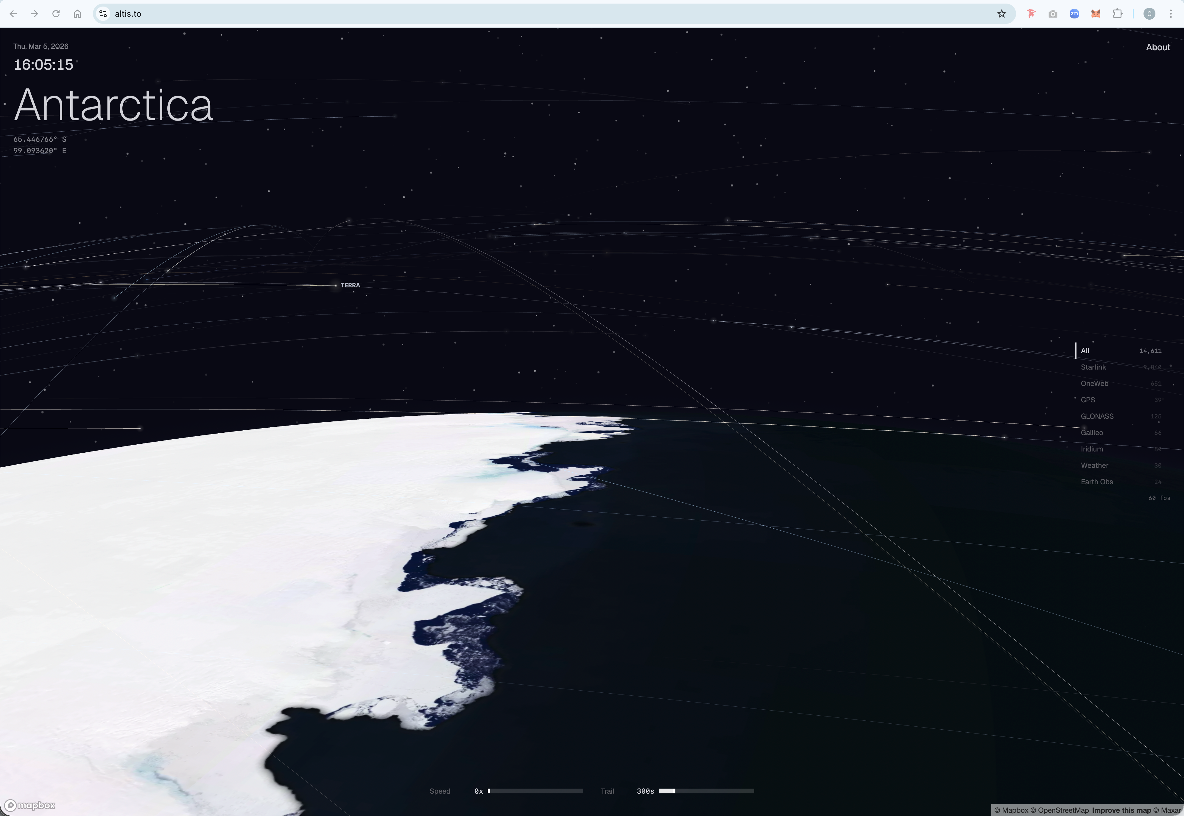Open the Zoom browser extension
Viewport: 1184px width, 816px height.
click(x=1074, y=14)
